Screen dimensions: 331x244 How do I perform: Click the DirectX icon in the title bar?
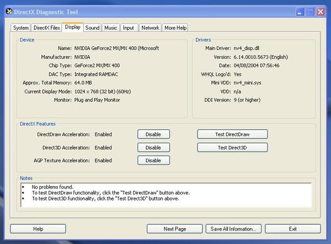click(9, 12)
